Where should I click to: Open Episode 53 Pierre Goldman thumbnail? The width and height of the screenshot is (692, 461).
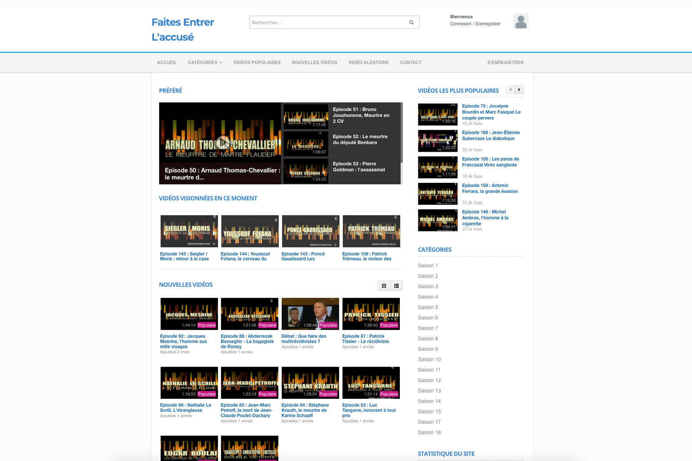(x=306, y=171)
